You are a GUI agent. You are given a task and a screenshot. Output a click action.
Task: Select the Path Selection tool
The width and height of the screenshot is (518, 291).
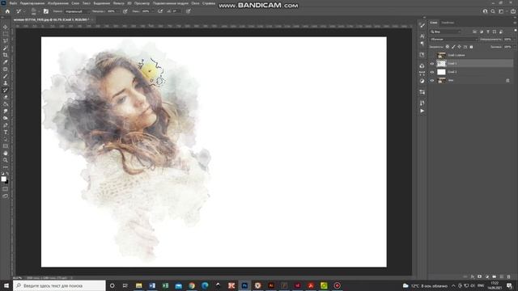coord(6,139)
